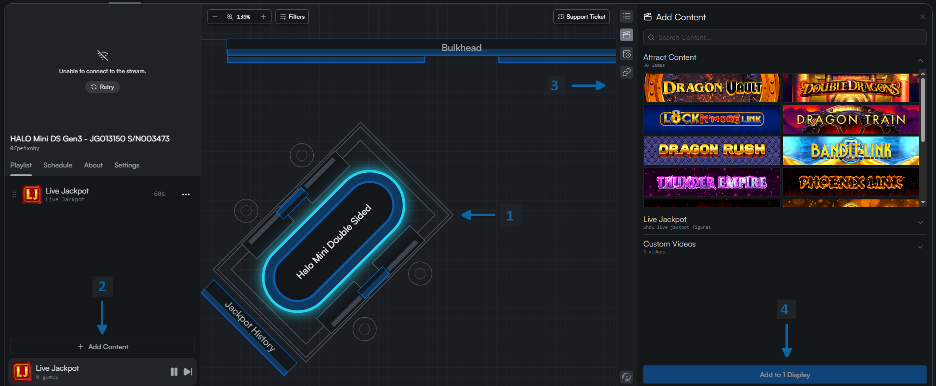The width and height of the screenshot is (936, 386).
Task: Click the LJ icon in the playlist row
Action: point(32,194)
